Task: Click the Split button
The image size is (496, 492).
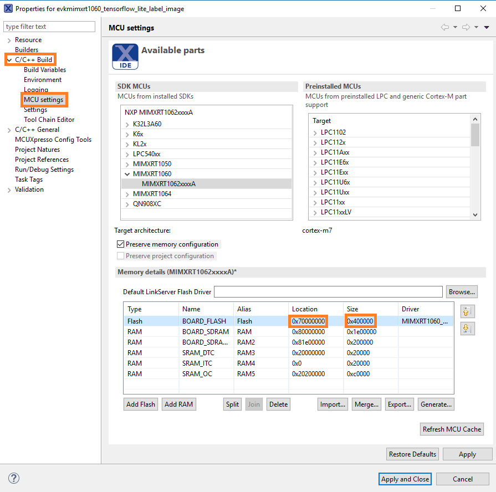Action: (232, 404)
